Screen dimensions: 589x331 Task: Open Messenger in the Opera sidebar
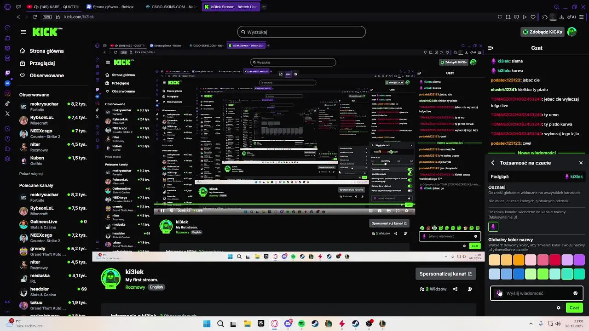[7, 83]
